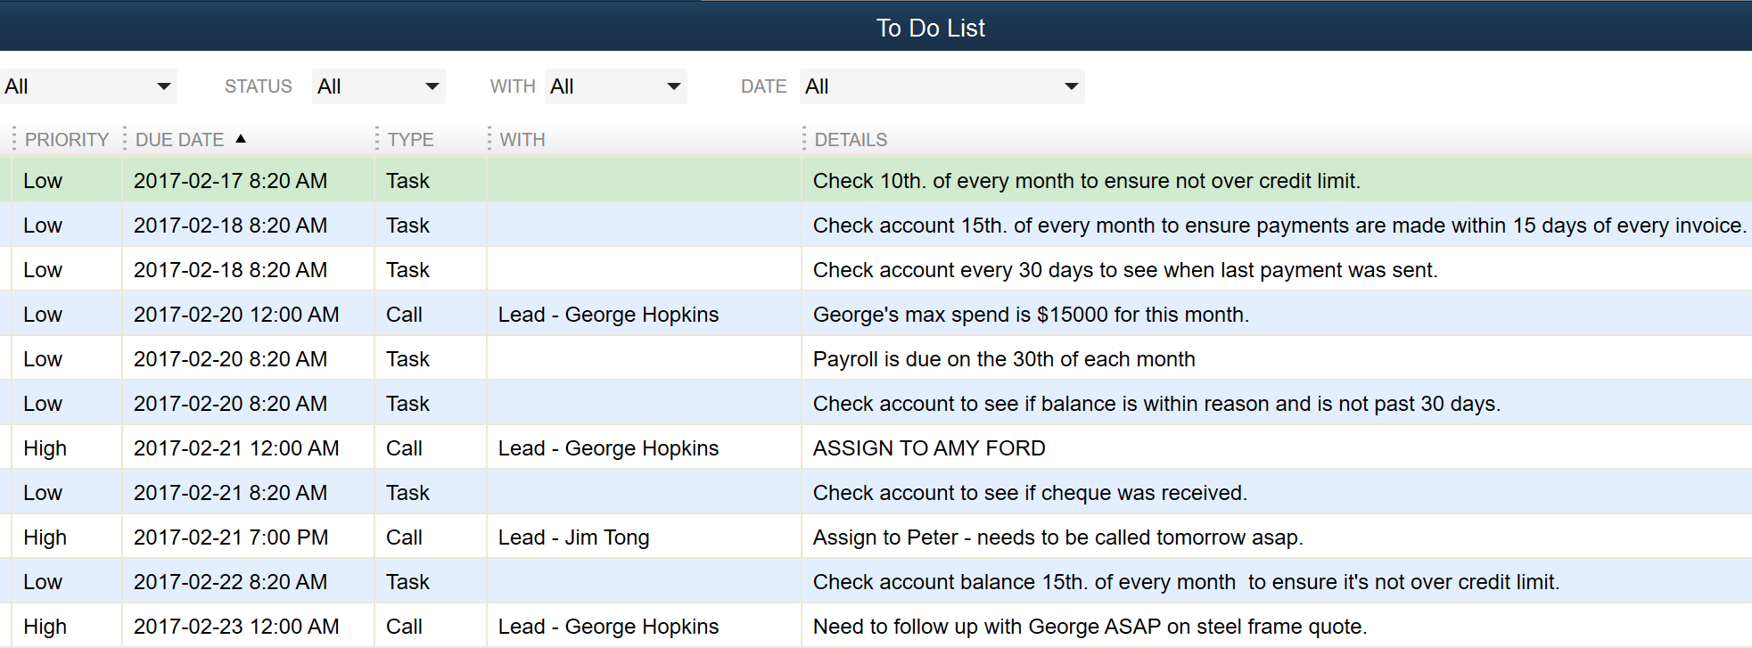Select 'Payroll is due on the 30th' task
Image resolution: width=1752 pixels, height=648 pixels.
click(x=876, y=358)
